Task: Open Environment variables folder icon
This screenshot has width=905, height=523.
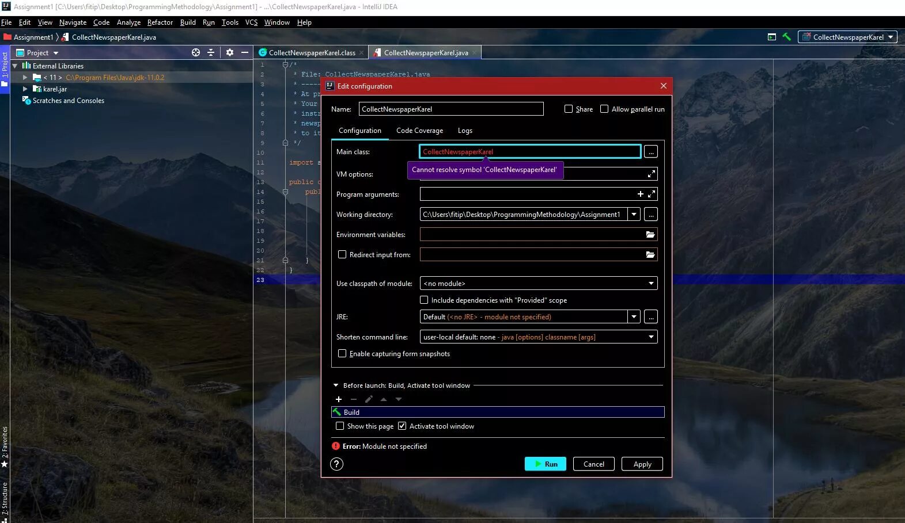Action: pyautogui.click(x=650, y=235)
